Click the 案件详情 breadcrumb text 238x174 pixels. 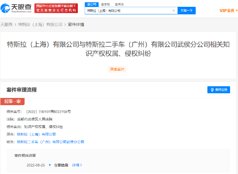[x=76, y=25]
